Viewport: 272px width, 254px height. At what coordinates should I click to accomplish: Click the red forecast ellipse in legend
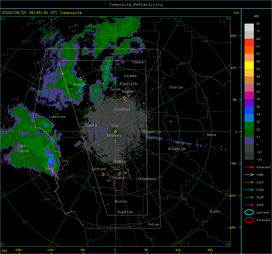pos(249,220)
